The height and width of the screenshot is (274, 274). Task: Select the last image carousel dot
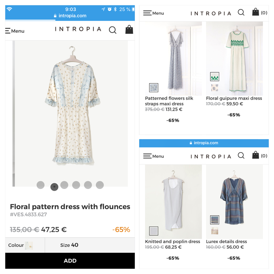pos(100,185)
